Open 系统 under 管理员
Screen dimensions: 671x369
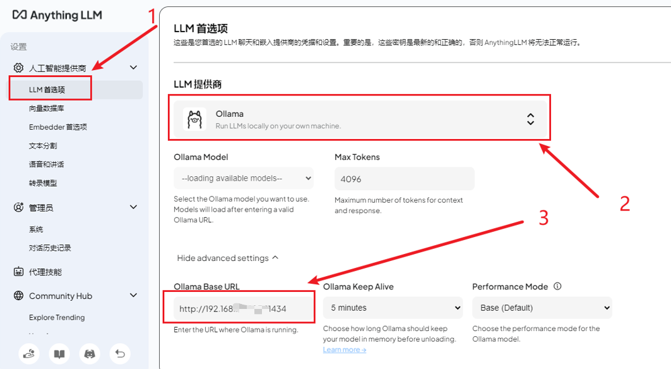point(36,229)
